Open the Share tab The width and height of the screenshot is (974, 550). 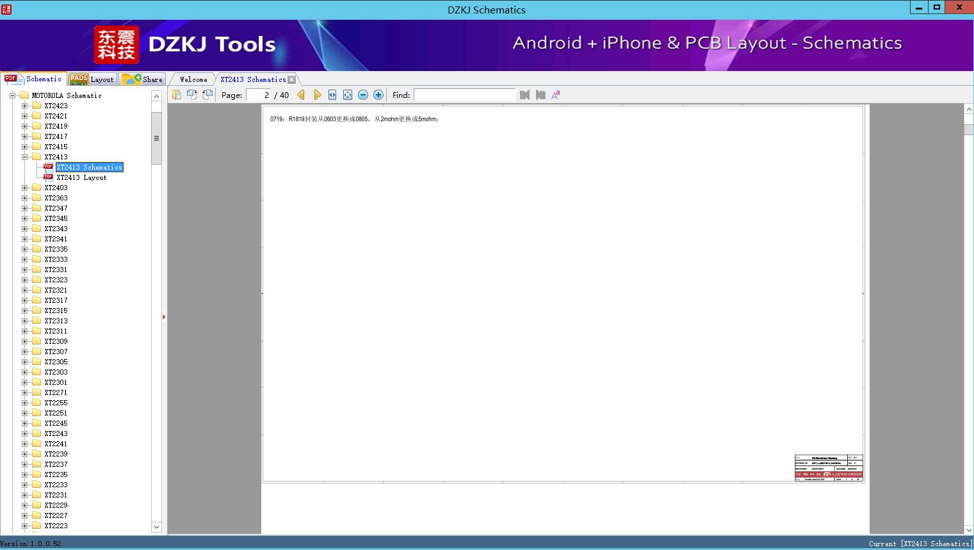pyautogui.click(x=142, y=79)
